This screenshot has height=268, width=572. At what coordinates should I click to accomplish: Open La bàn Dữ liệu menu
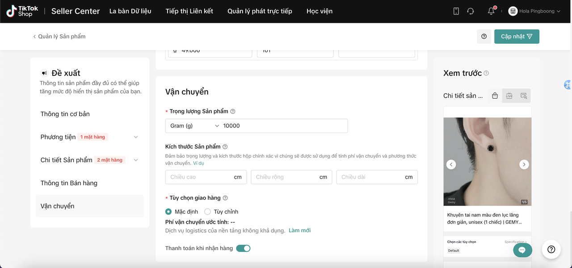click(130, 11)
